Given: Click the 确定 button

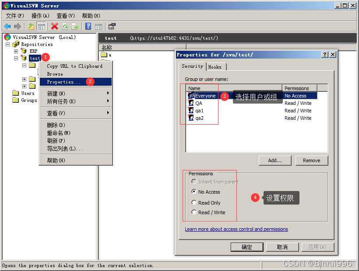Looking at the screenshot, I should tap(247, 247).
